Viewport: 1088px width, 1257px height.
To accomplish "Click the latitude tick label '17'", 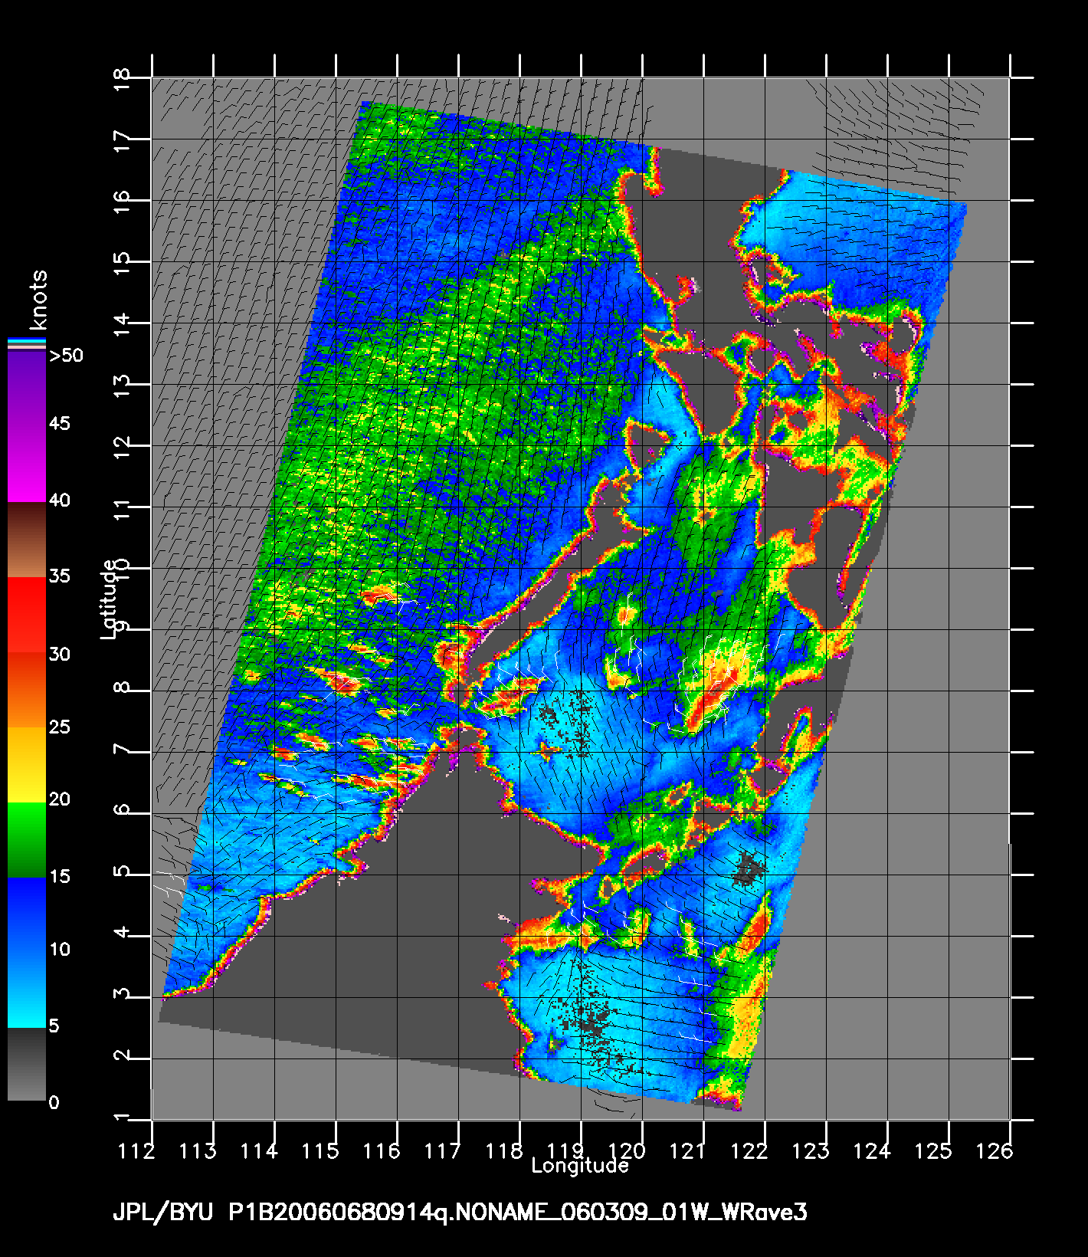I will (122, 143).
